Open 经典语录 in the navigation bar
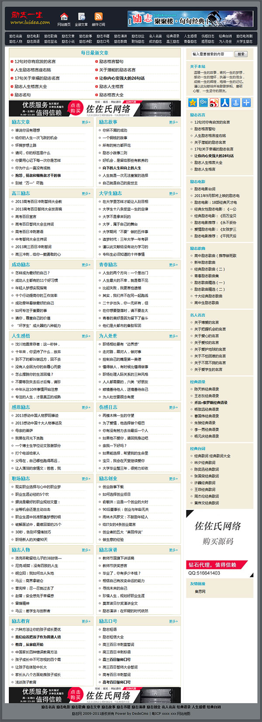This screenshot has width=262, height=722. 173,36
